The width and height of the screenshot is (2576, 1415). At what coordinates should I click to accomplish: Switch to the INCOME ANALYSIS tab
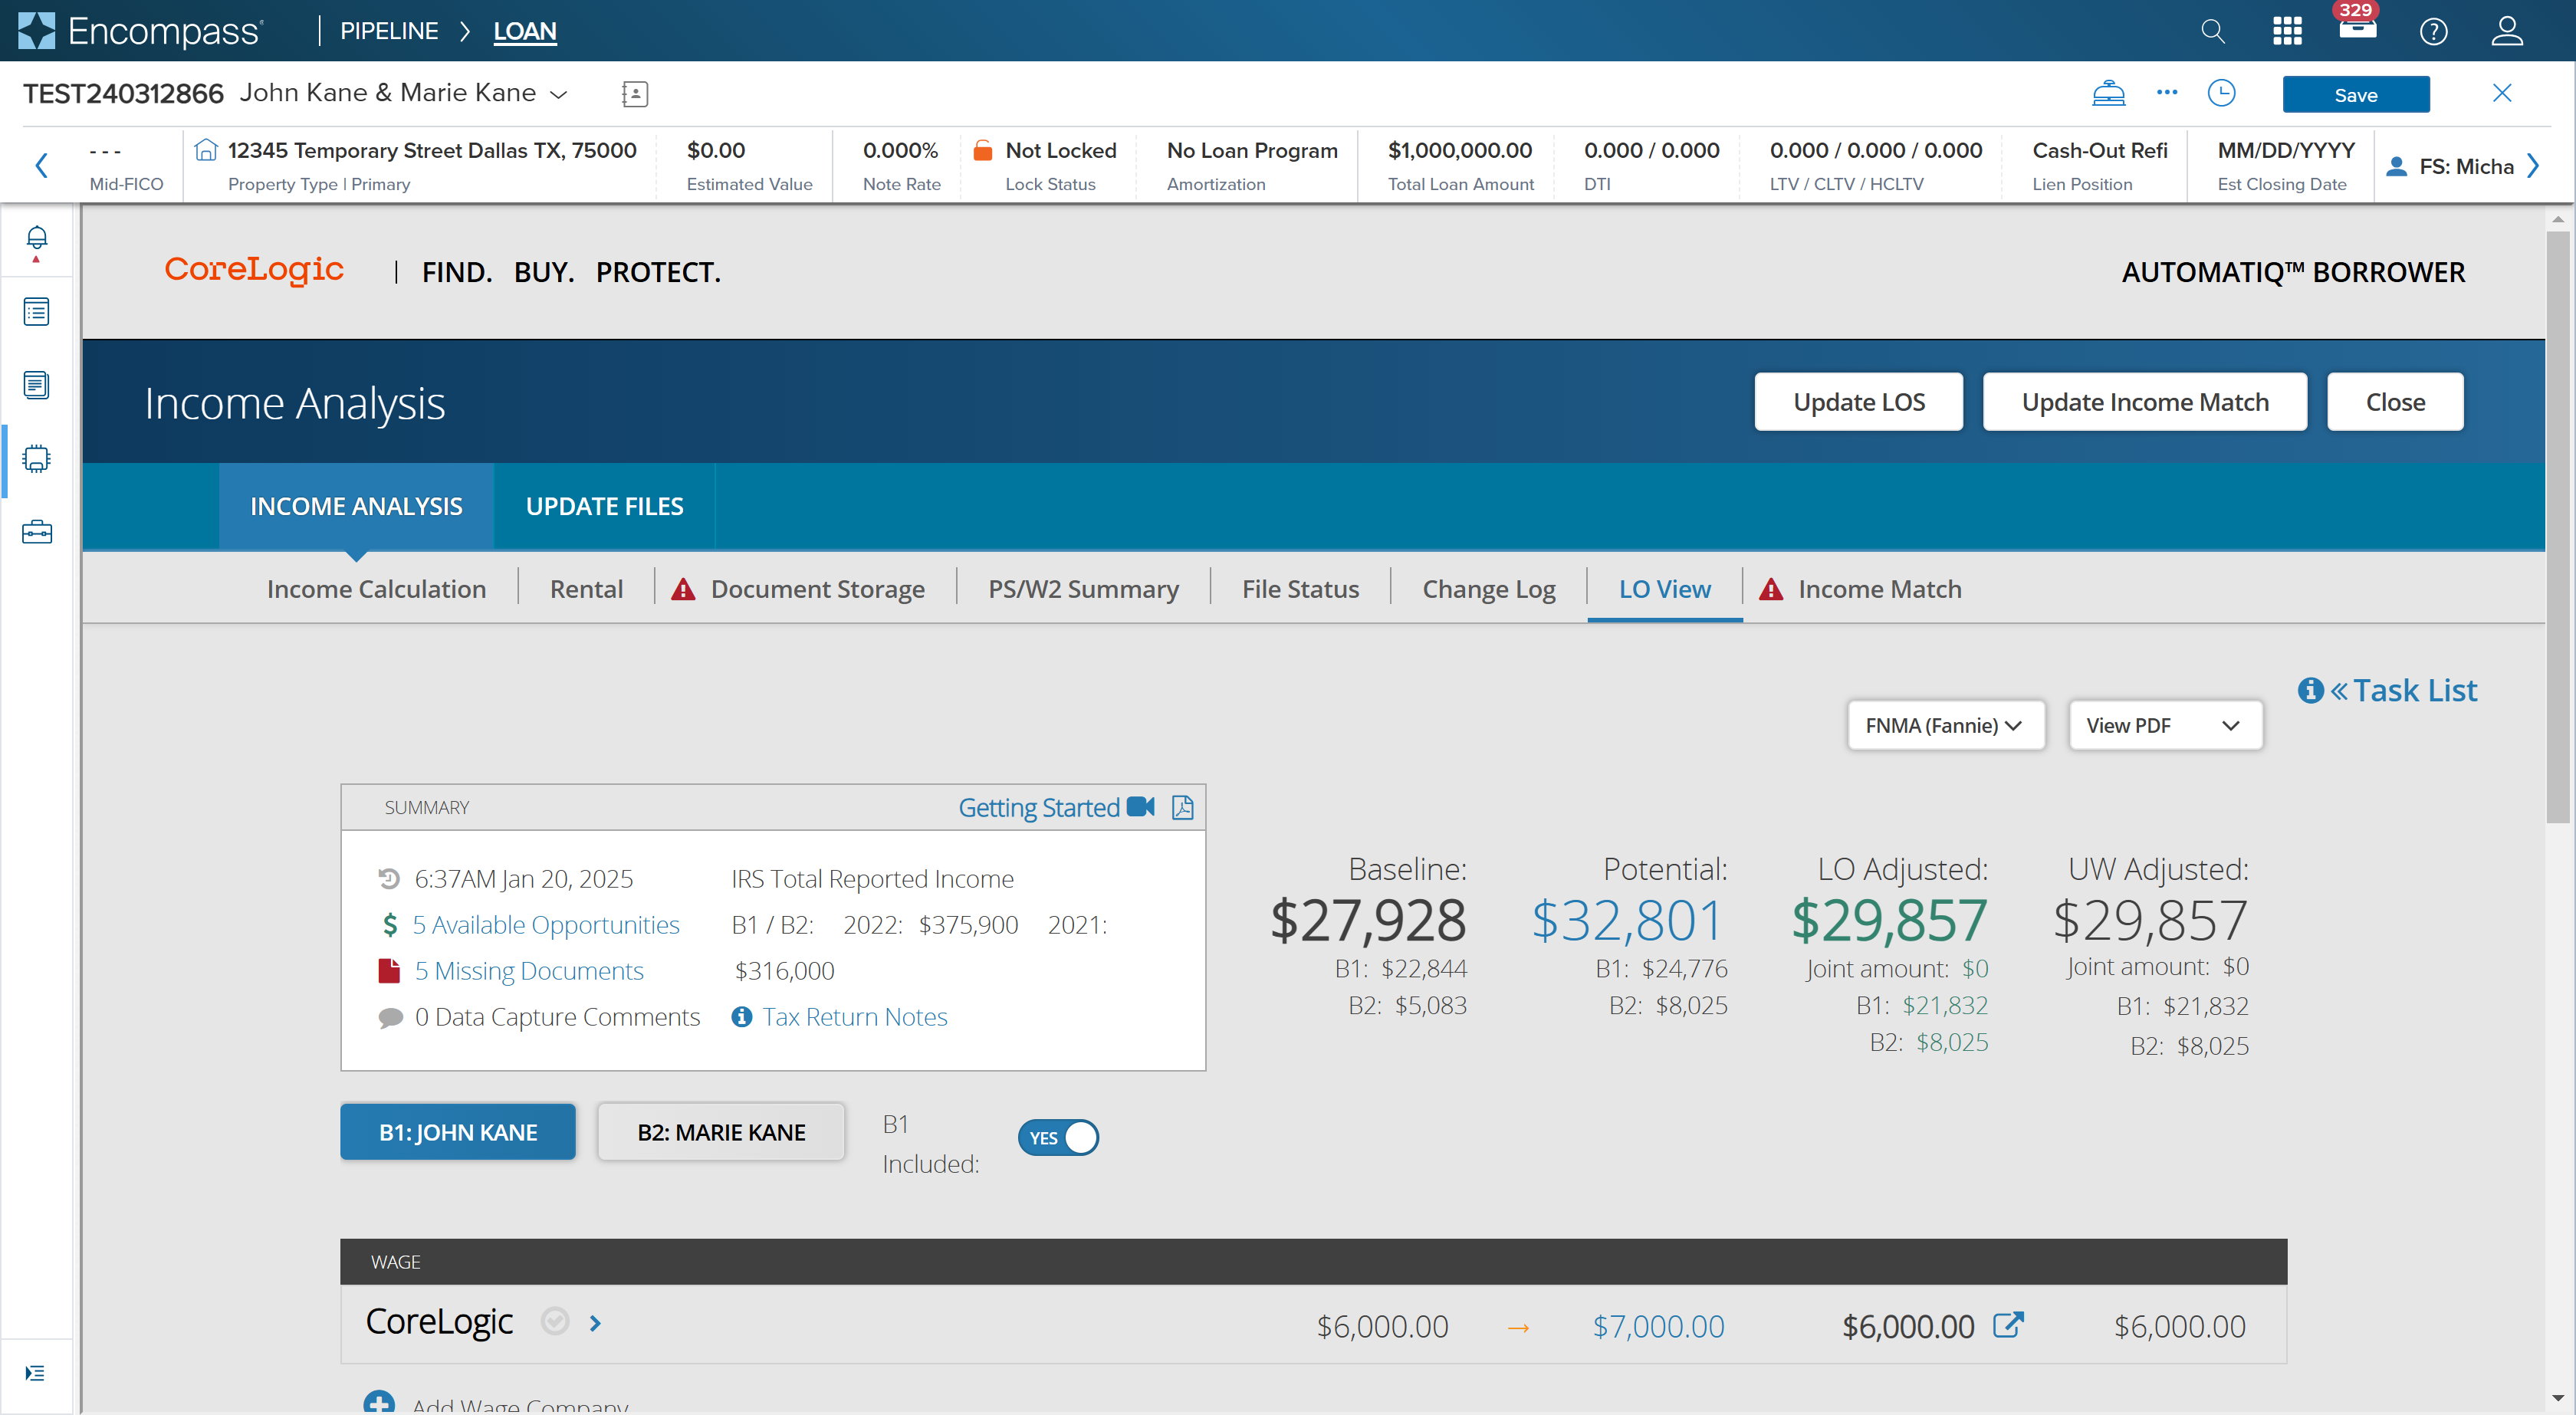pyautogui.click(x=356, y=506)
